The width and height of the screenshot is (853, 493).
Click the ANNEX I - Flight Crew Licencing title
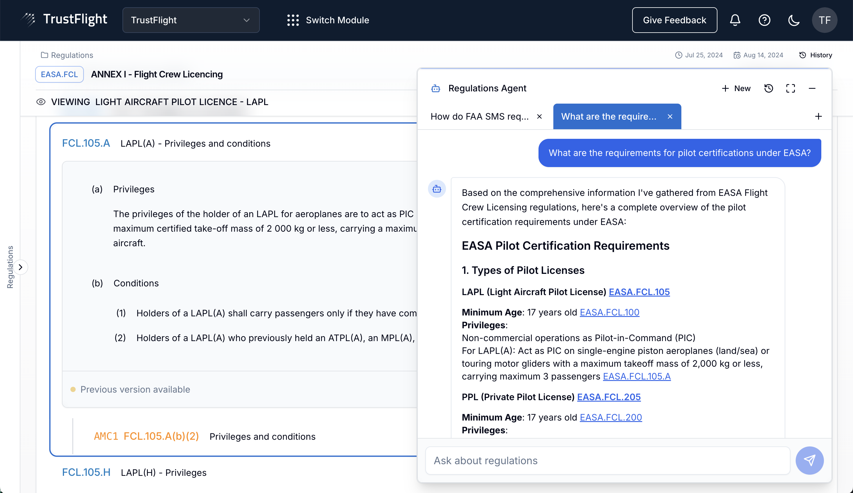pyautogui.click(x=157, y=74)
